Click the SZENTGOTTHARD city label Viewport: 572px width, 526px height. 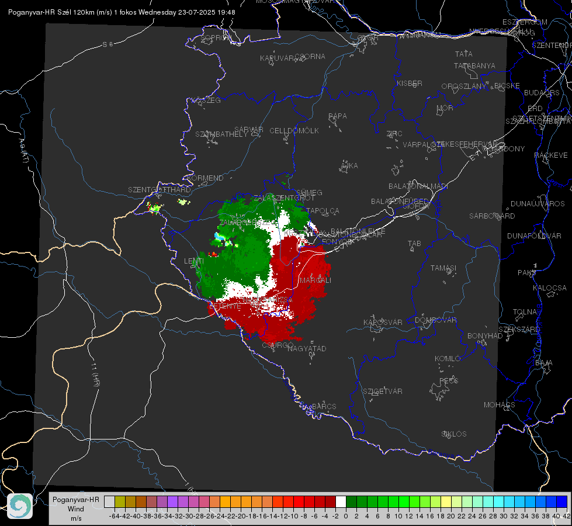[160, 190]
